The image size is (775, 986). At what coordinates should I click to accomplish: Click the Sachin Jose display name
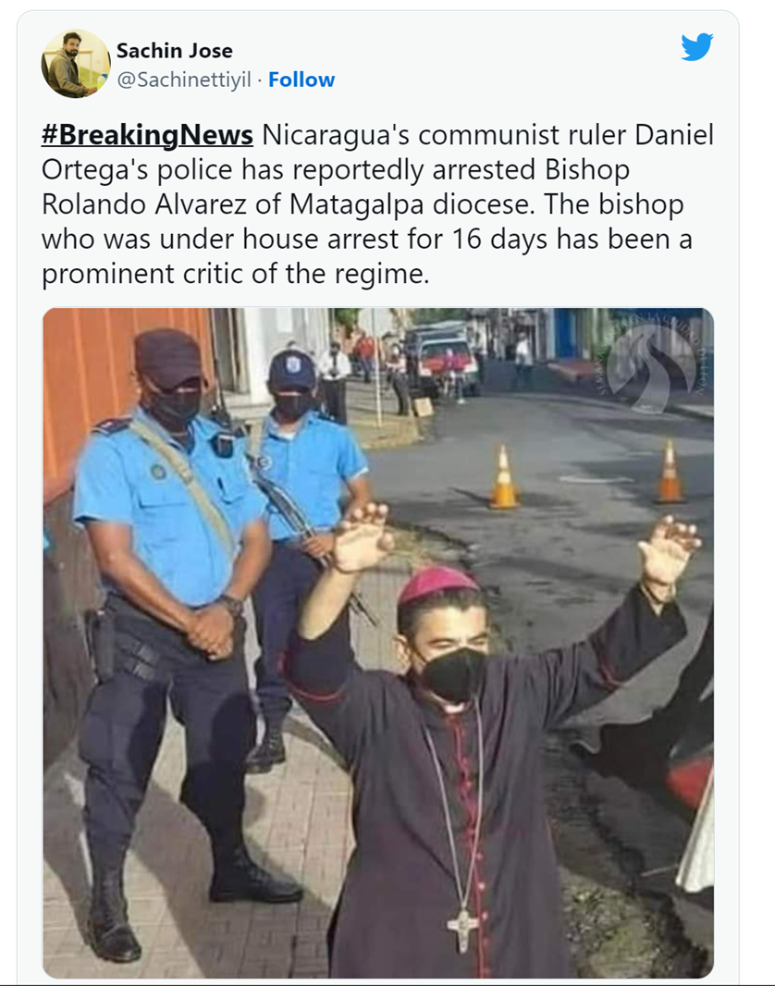click(175, 50)
